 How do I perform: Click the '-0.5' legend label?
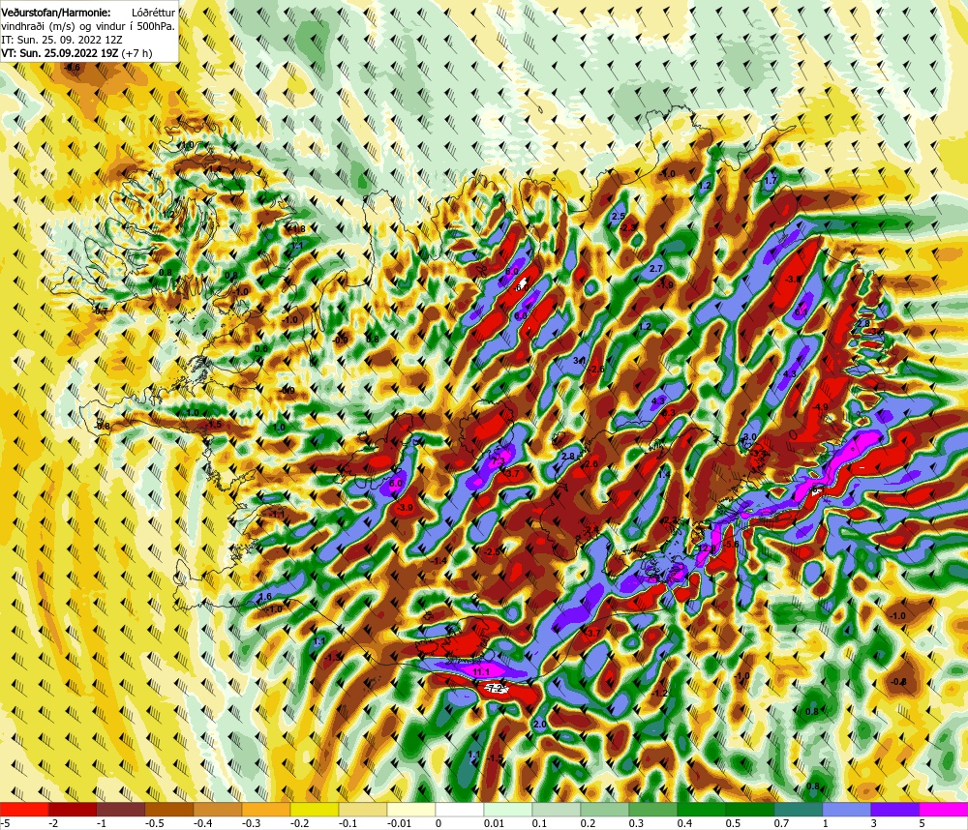coord(154,823)
